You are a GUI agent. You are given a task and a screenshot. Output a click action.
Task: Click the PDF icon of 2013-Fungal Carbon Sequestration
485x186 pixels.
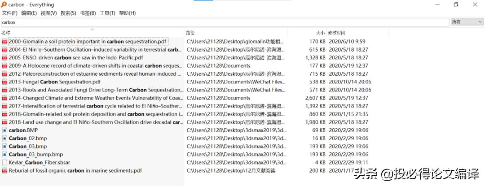coord(4,82)
